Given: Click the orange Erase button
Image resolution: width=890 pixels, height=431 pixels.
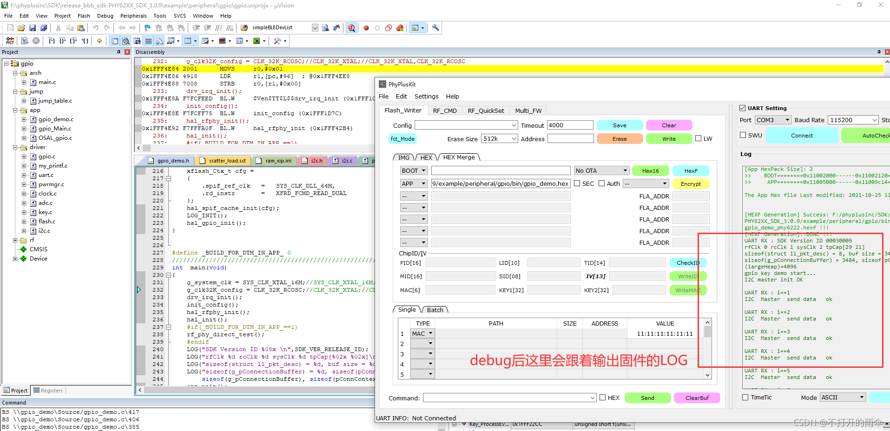Looking at the screenshot, I should point(620,138).
